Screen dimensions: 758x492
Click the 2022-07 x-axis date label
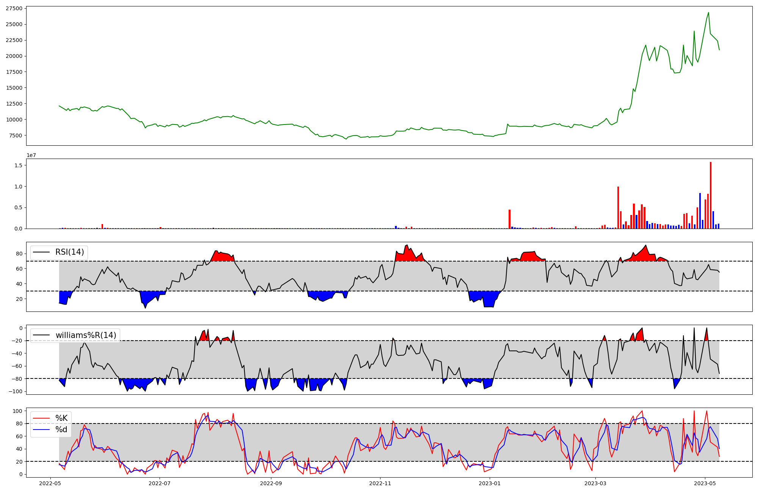160,483
